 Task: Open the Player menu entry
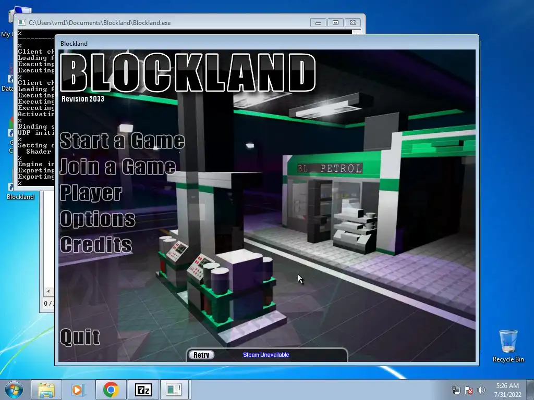(91, 193)
